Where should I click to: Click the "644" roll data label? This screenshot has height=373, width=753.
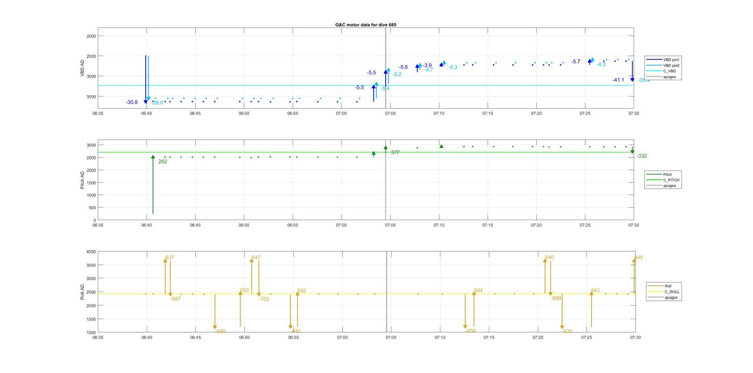point(479,291)
